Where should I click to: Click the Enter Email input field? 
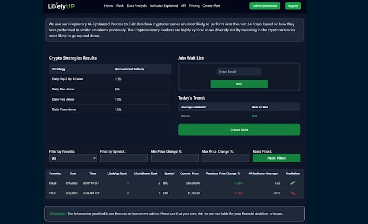[239, 71]
